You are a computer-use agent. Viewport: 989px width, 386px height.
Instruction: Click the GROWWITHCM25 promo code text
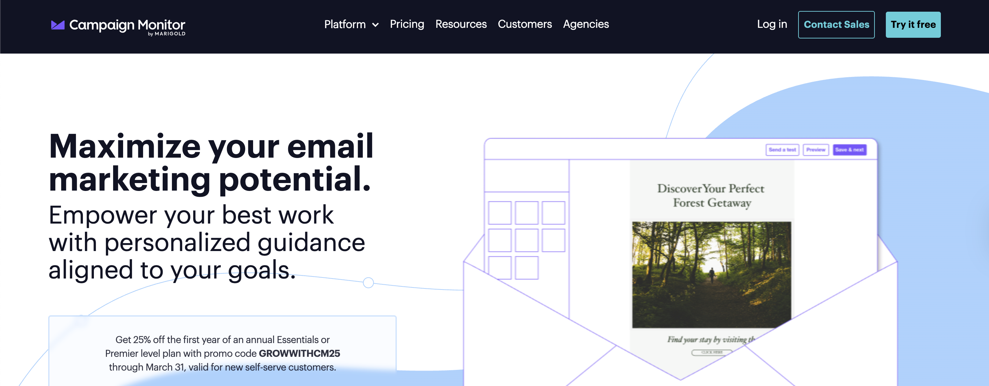coord(299,353)
